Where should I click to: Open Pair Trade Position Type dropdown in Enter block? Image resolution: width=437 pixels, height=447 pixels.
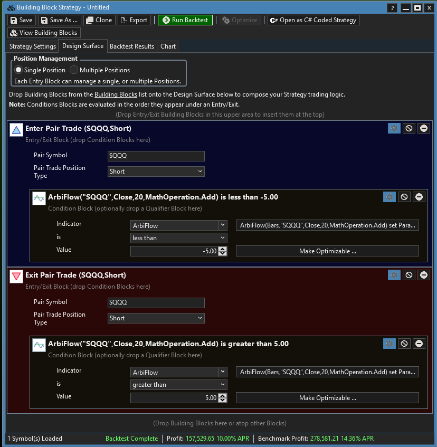(156, 172)
